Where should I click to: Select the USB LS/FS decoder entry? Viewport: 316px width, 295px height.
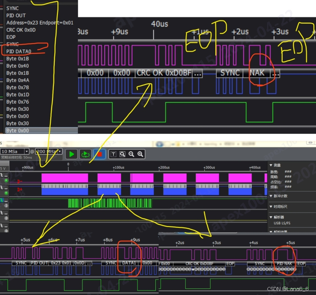pos(282,223)
